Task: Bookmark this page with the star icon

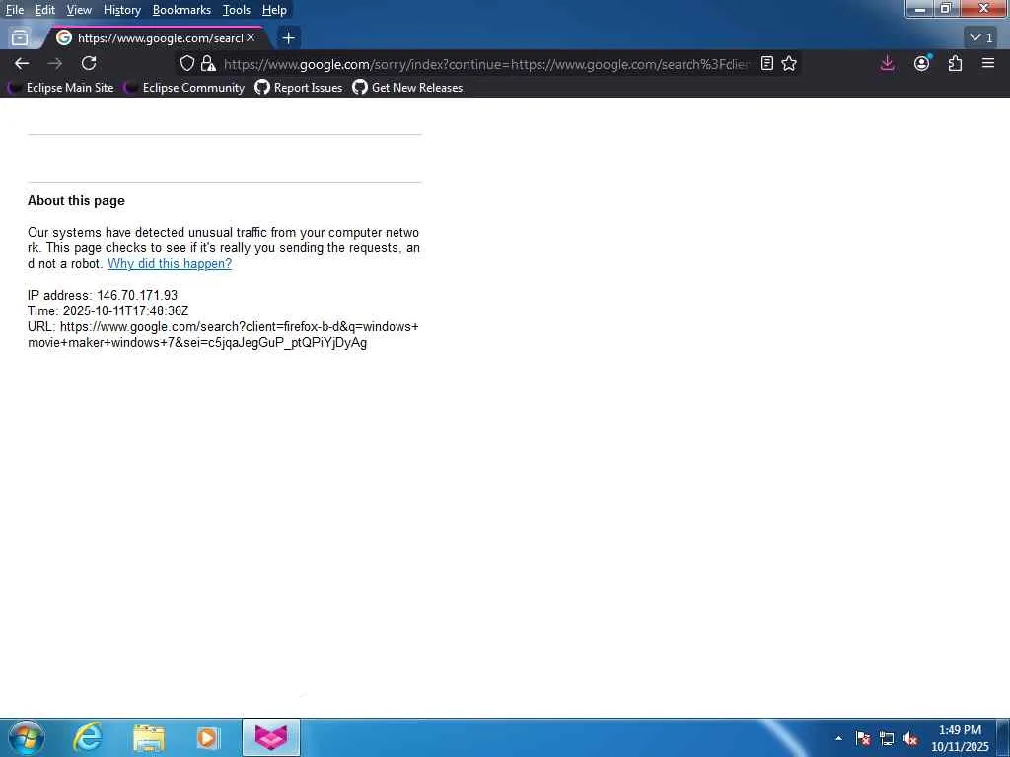Action: coord(789,63)
